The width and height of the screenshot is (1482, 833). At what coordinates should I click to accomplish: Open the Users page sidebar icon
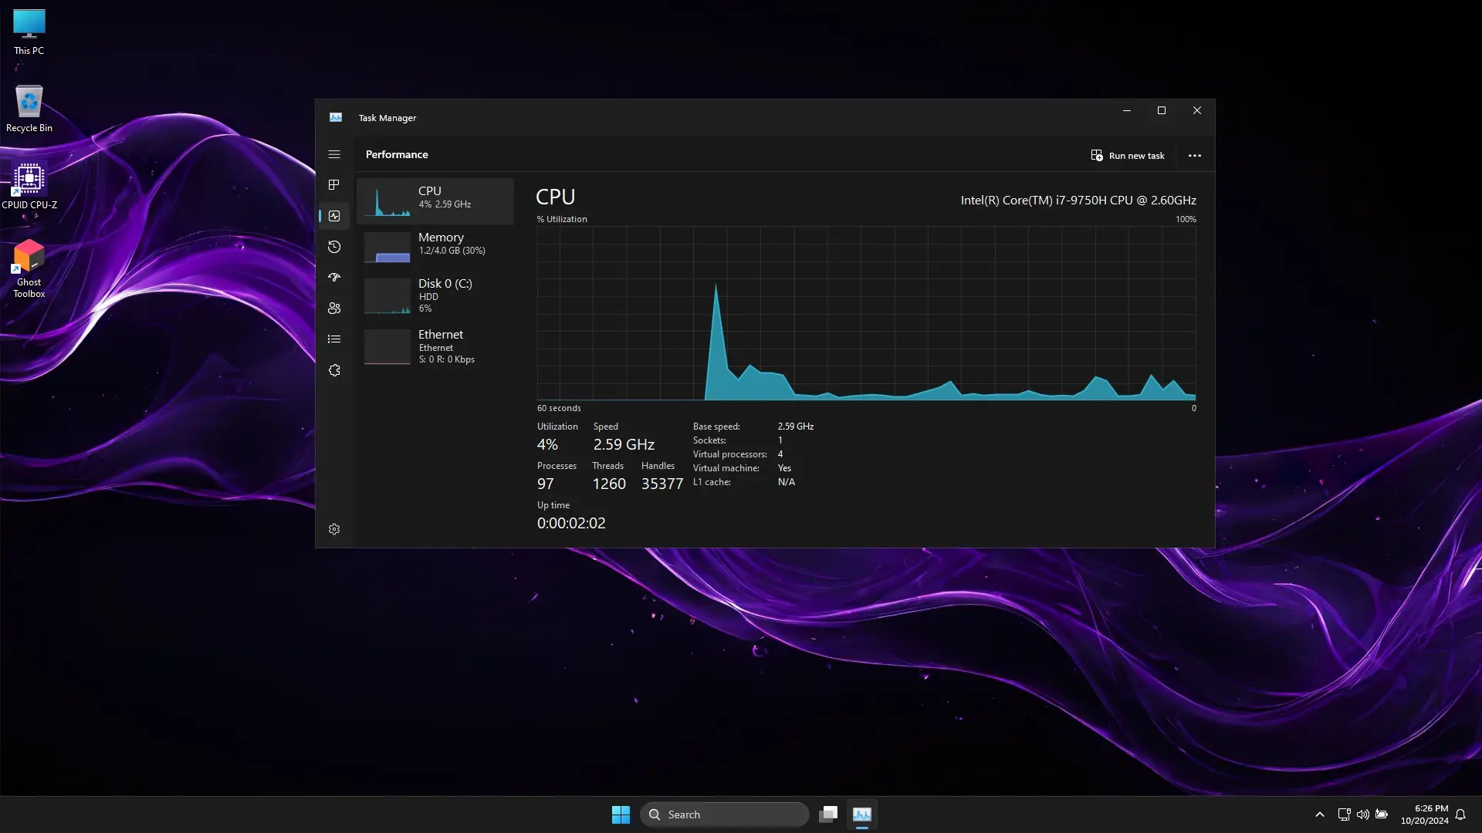tap(334, 309)
